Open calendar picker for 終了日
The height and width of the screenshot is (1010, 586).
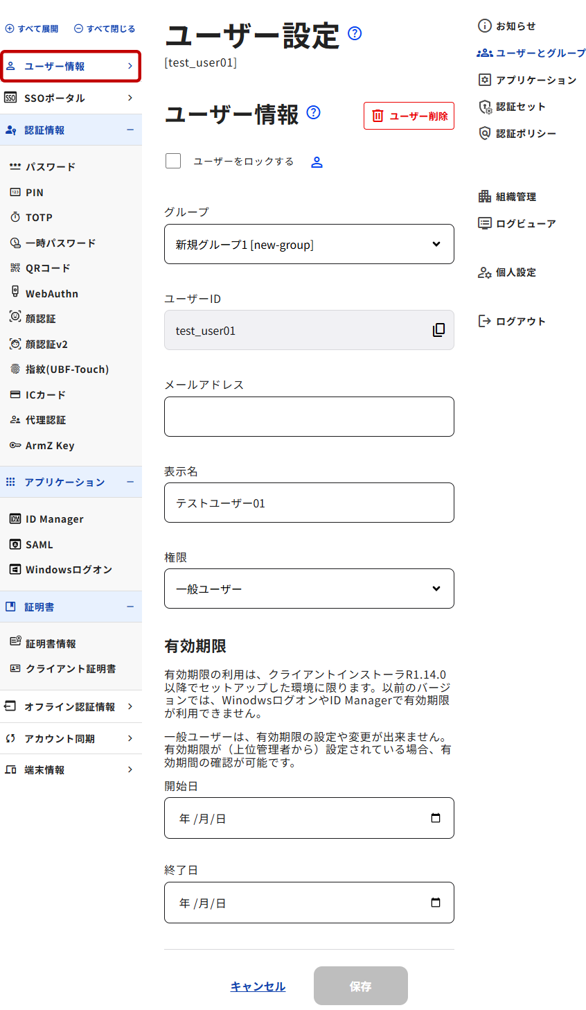pos(436,903)
